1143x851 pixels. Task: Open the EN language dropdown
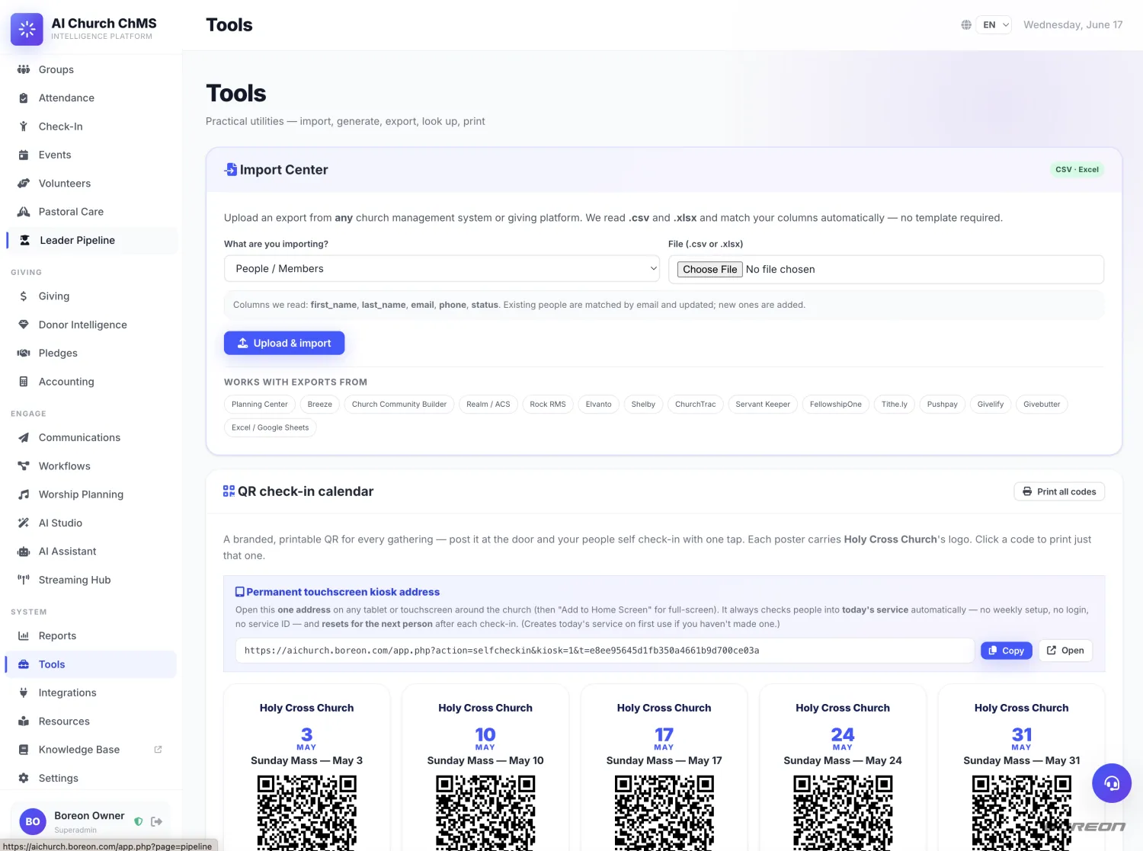click(x=994, y=25)
